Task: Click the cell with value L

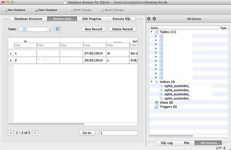Action: [118, 61]
